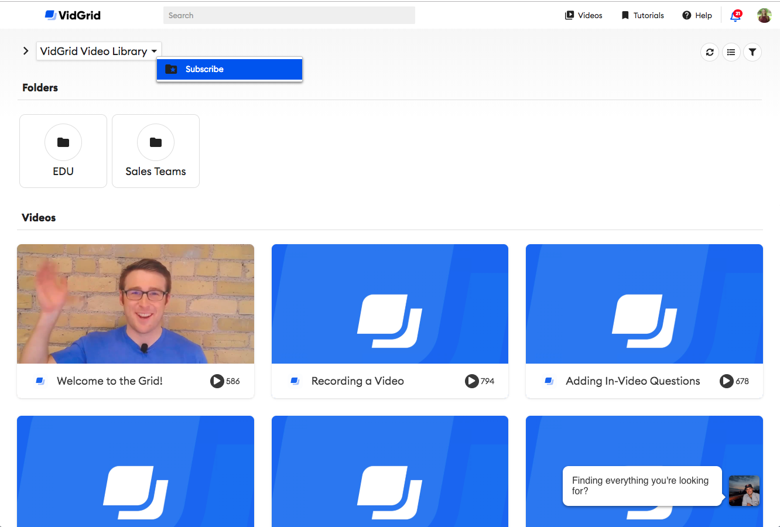The height and width of the screenshot is (527, 780).
Task: Open the Sales Teams folder
Action: pos(156,151)
